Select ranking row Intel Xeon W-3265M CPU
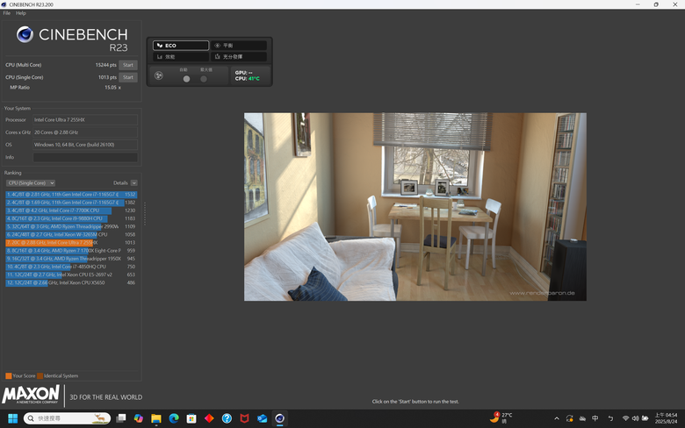Screen dimensions: 685x428 pos(71,235)
